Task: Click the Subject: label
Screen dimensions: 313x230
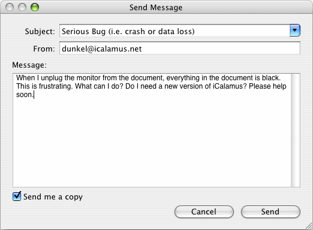Action: [x=40, y=32]
